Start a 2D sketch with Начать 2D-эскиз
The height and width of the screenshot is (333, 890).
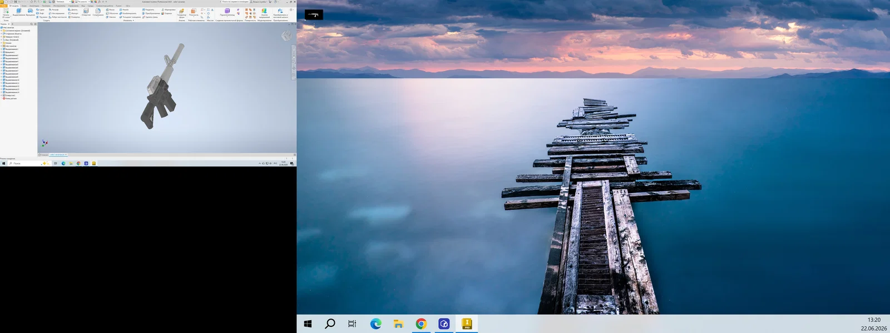6,13
